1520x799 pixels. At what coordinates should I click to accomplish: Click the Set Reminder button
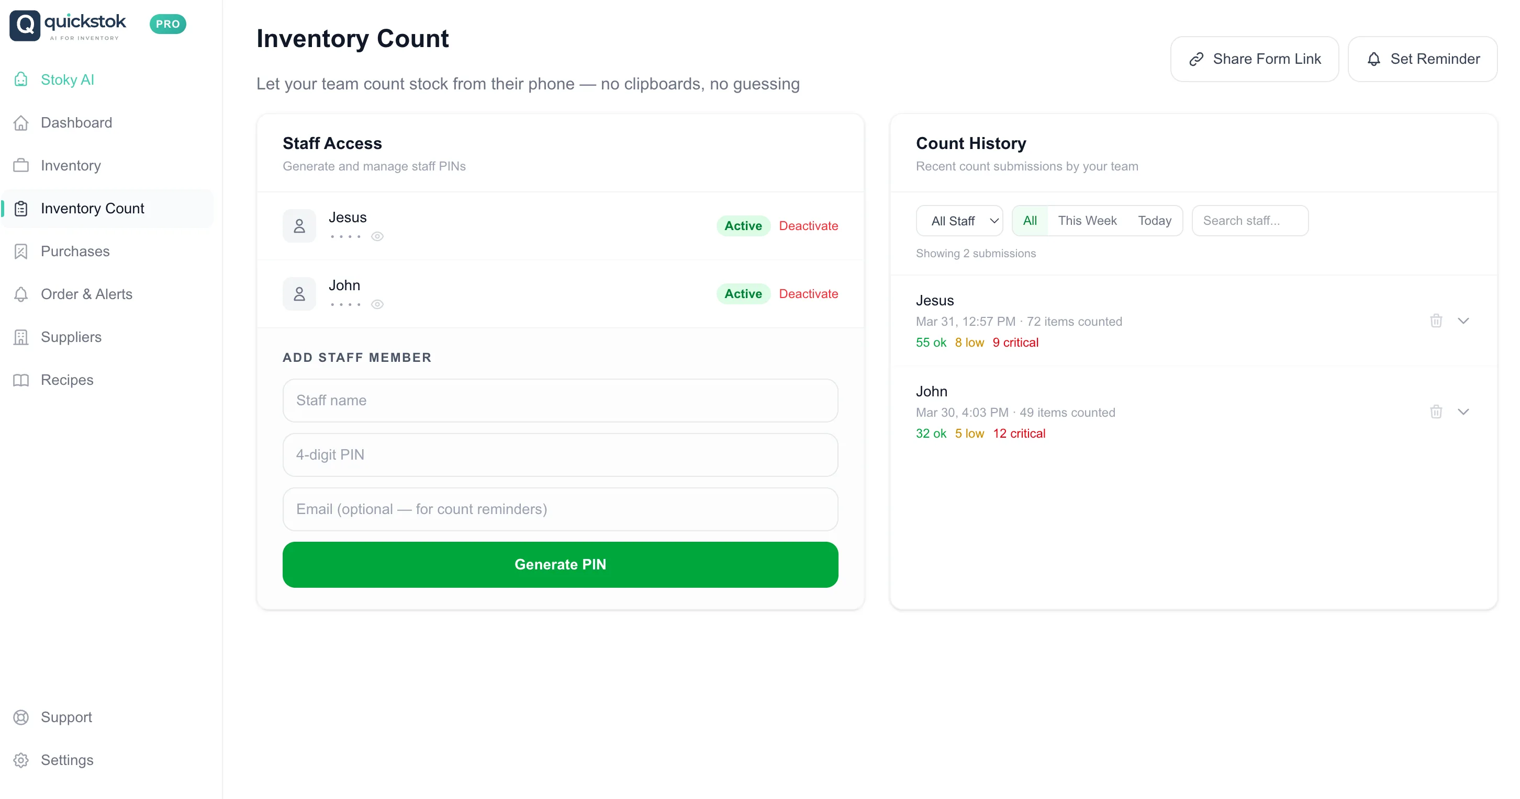pyautogui.click(x=1422, y=59)
